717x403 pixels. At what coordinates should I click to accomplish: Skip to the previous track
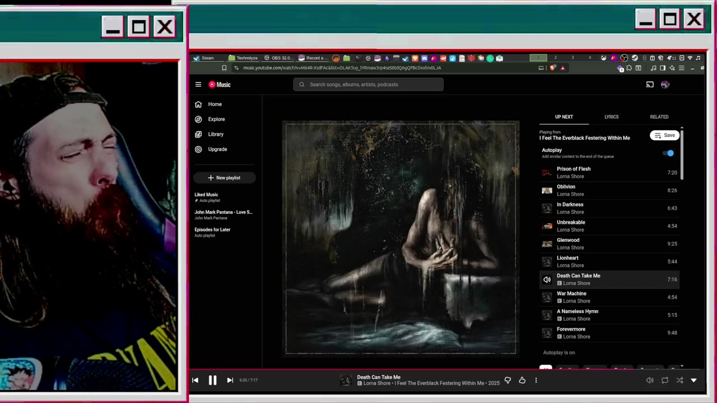(195, 380)
